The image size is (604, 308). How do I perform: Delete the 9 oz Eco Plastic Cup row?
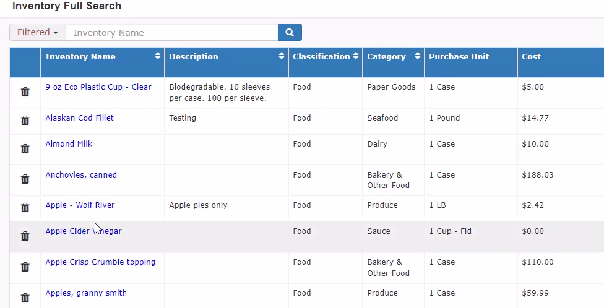pos(25,92)
